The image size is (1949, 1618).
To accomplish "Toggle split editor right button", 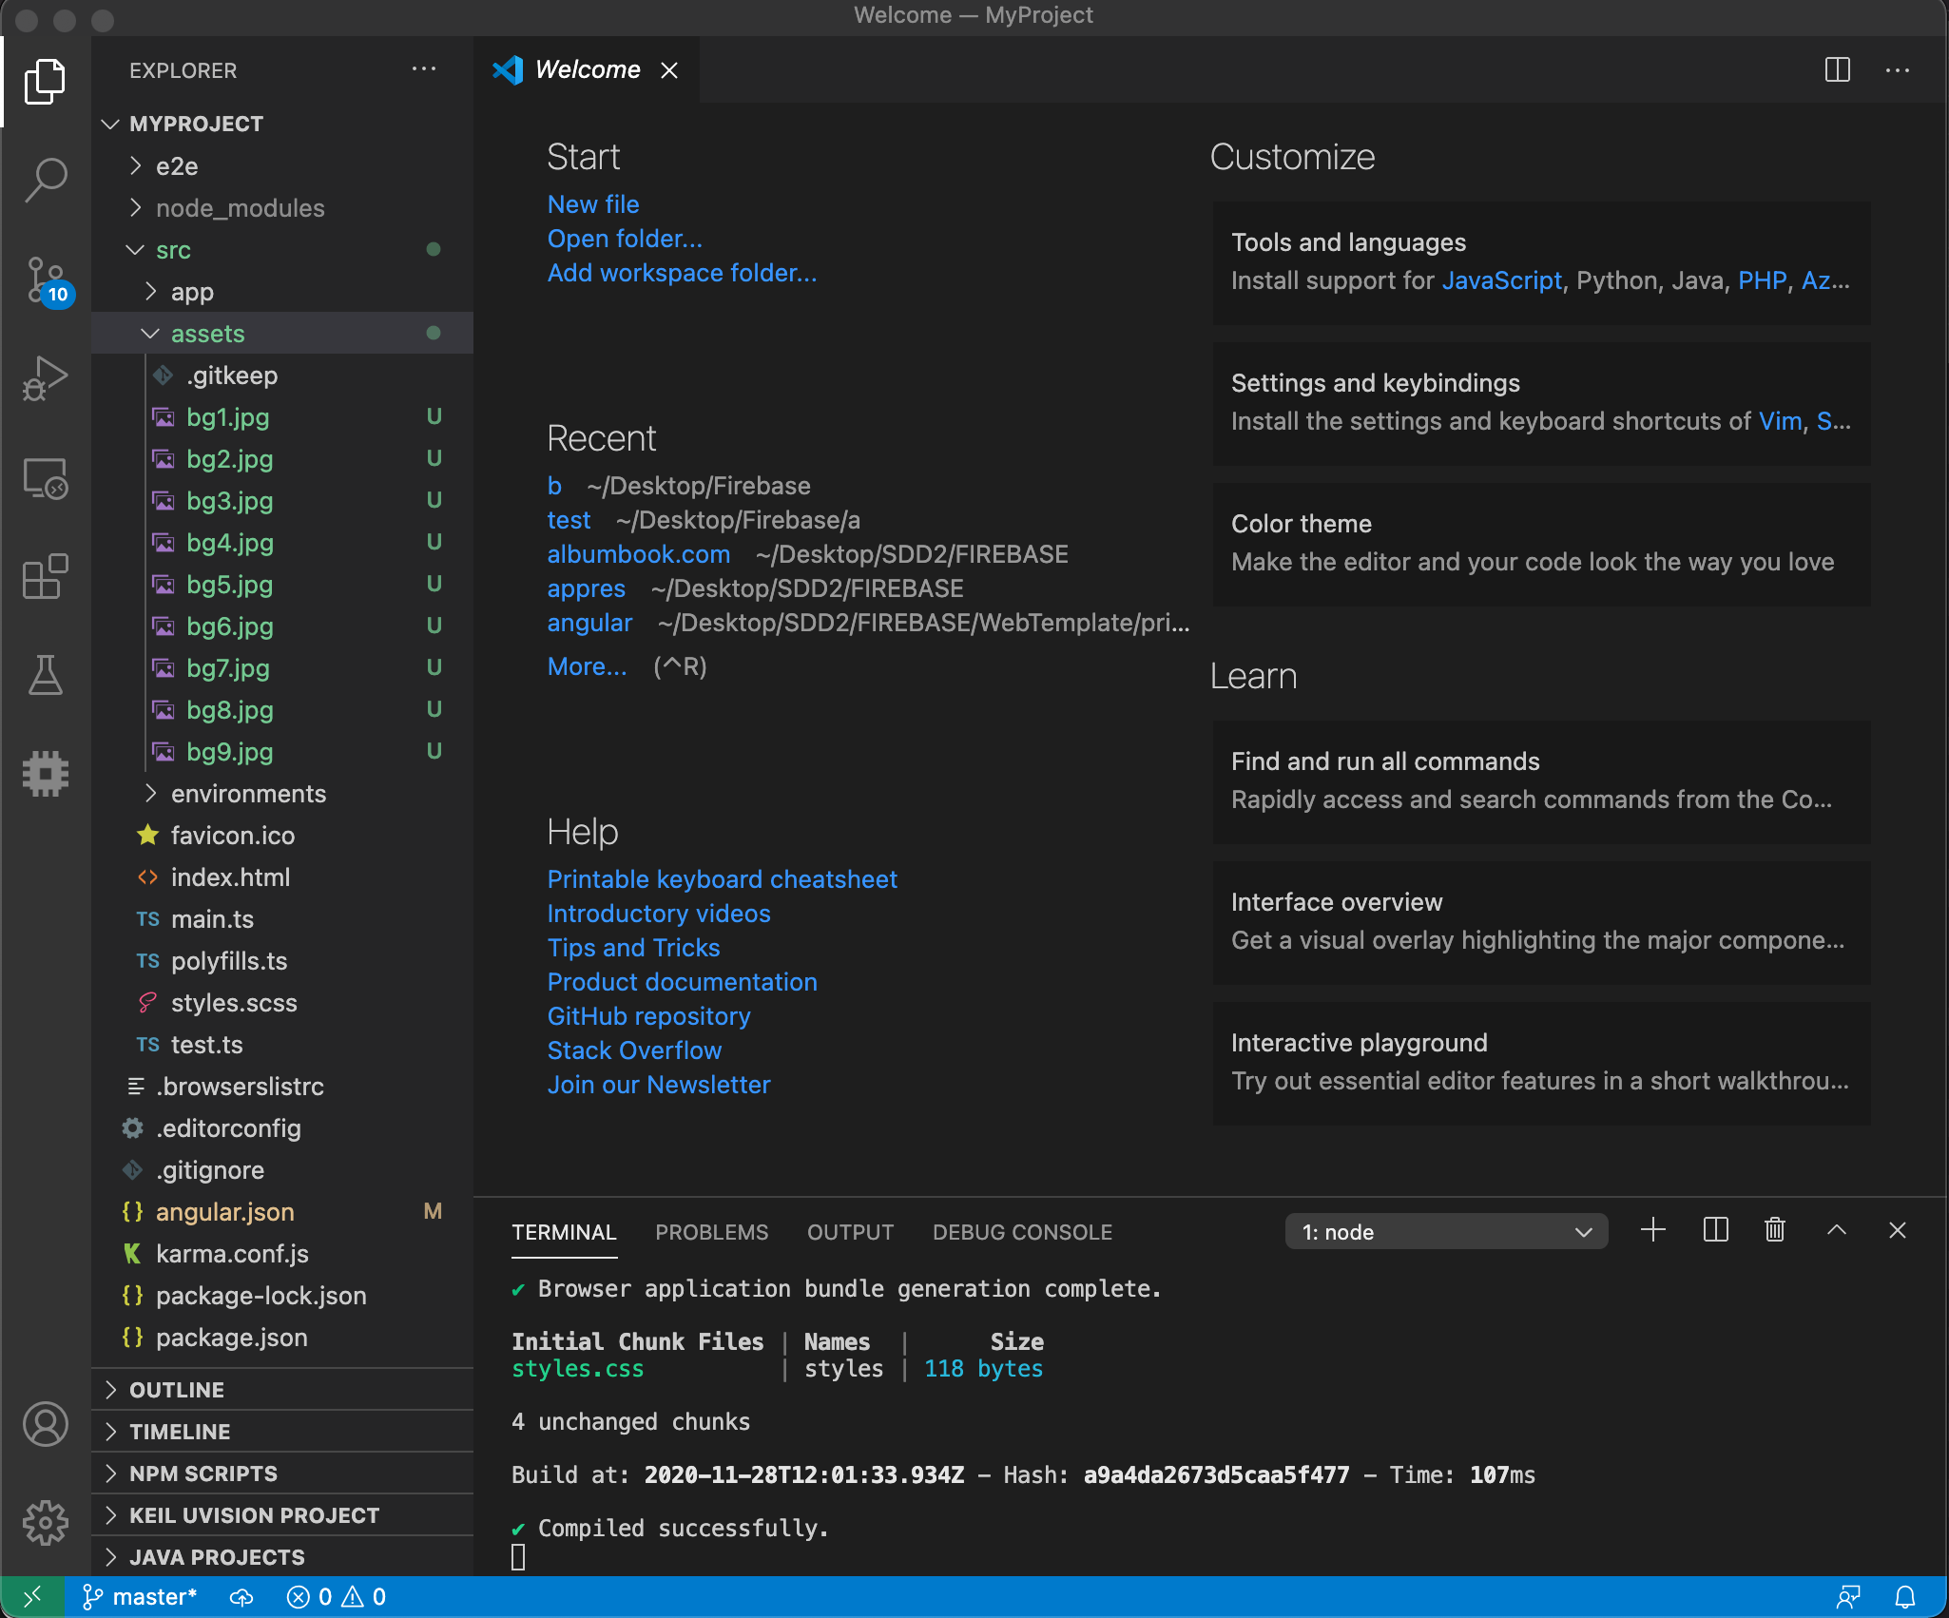I will [1837, 70].
